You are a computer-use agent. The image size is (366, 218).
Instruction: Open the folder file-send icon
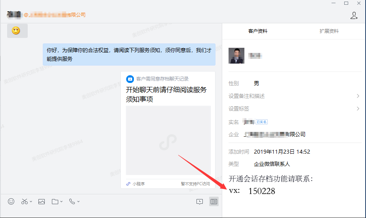pos(55,201)
